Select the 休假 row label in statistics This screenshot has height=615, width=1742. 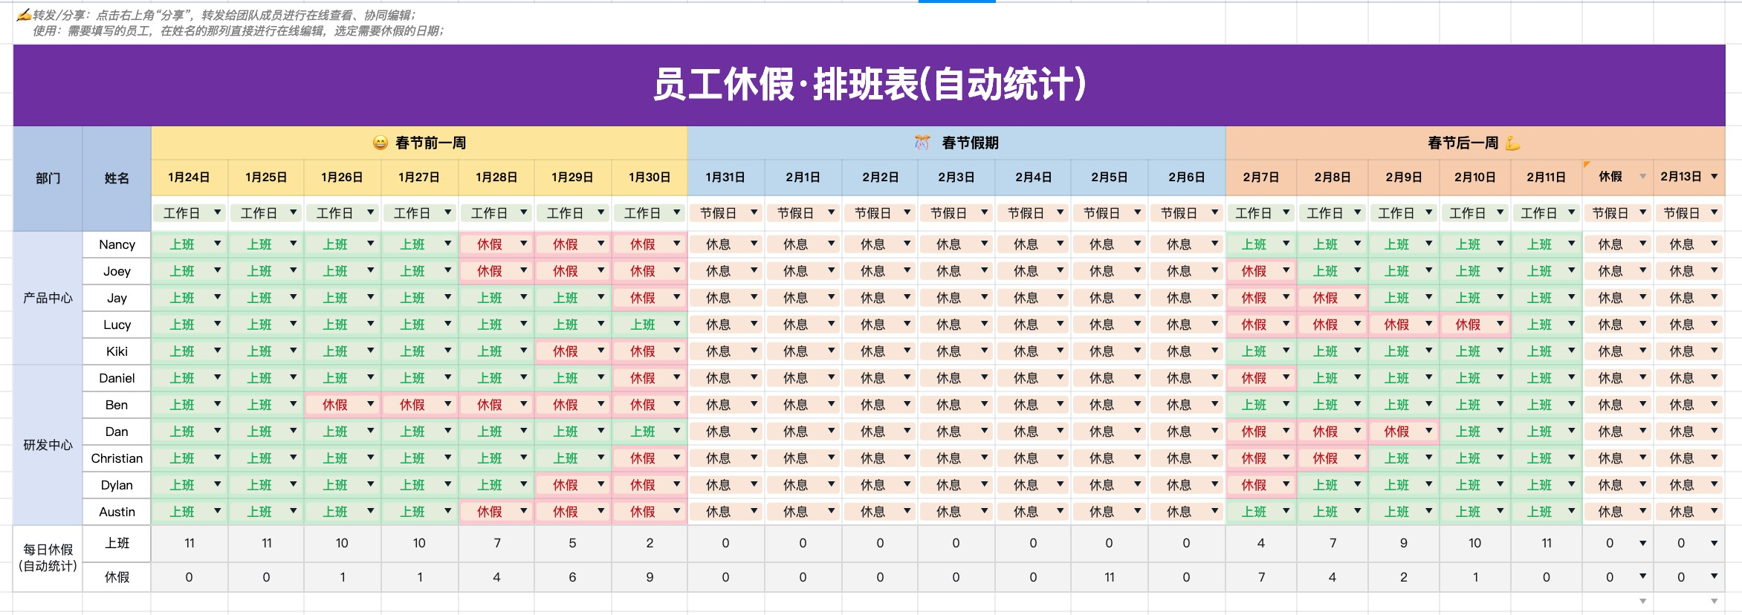[x=117, y=576]
